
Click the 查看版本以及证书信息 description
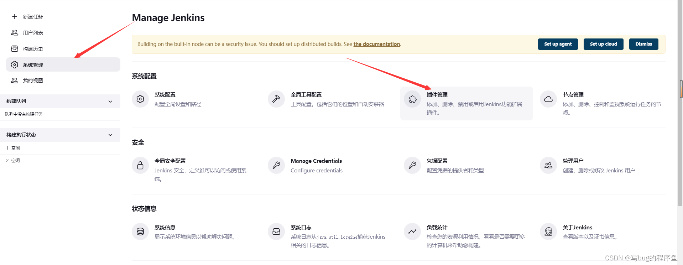coord(591,237)
